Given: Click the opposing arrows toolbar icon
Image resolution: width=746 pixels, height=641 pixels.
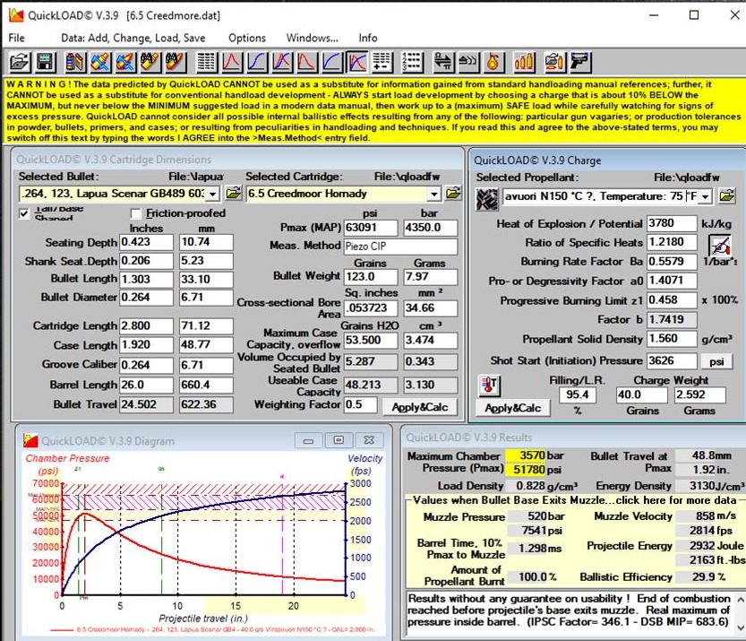Looking at the screenshot, I should pyautogui.click(x=443, y=63).
